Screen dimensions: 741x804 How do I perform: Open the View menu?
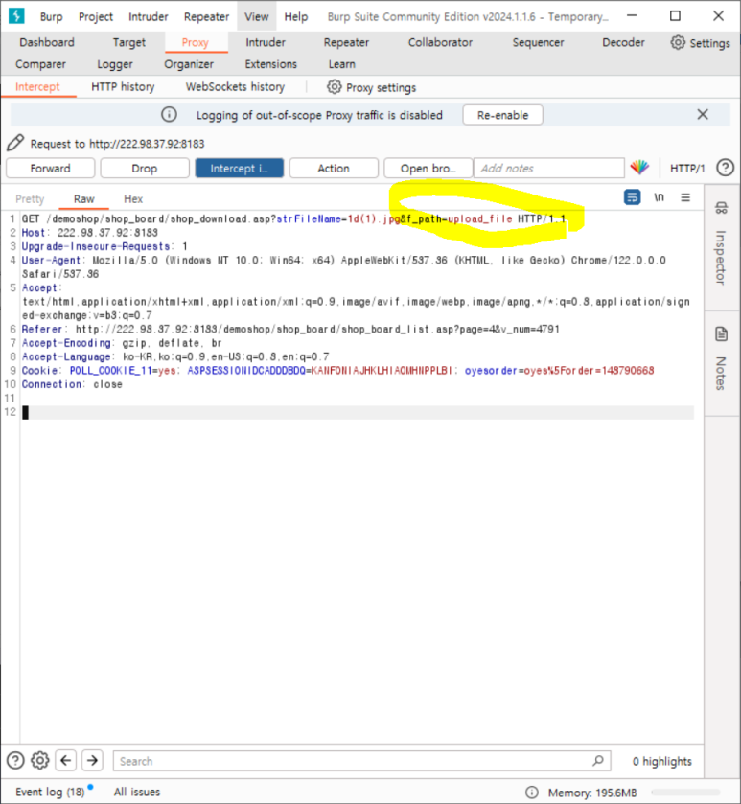(256, 17)
